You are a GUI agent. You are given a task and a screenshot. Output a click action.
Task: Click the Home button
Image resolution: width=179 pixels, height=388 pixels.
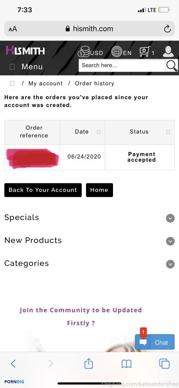coord(99,190)
